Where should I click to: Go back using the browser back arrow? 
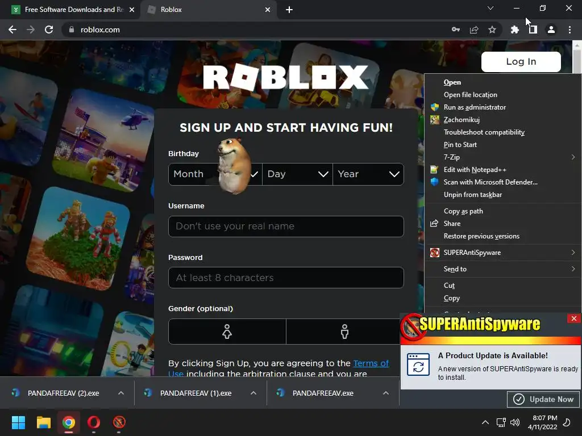click(13, 30)
